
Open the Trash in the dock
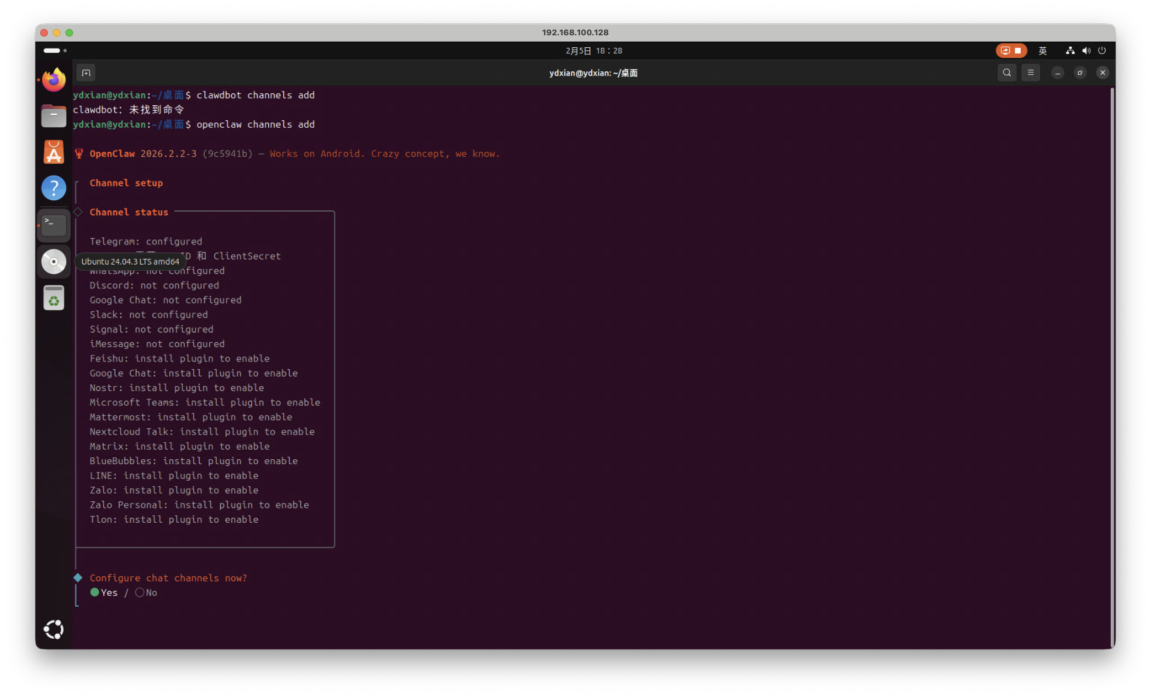pos(54,298)
